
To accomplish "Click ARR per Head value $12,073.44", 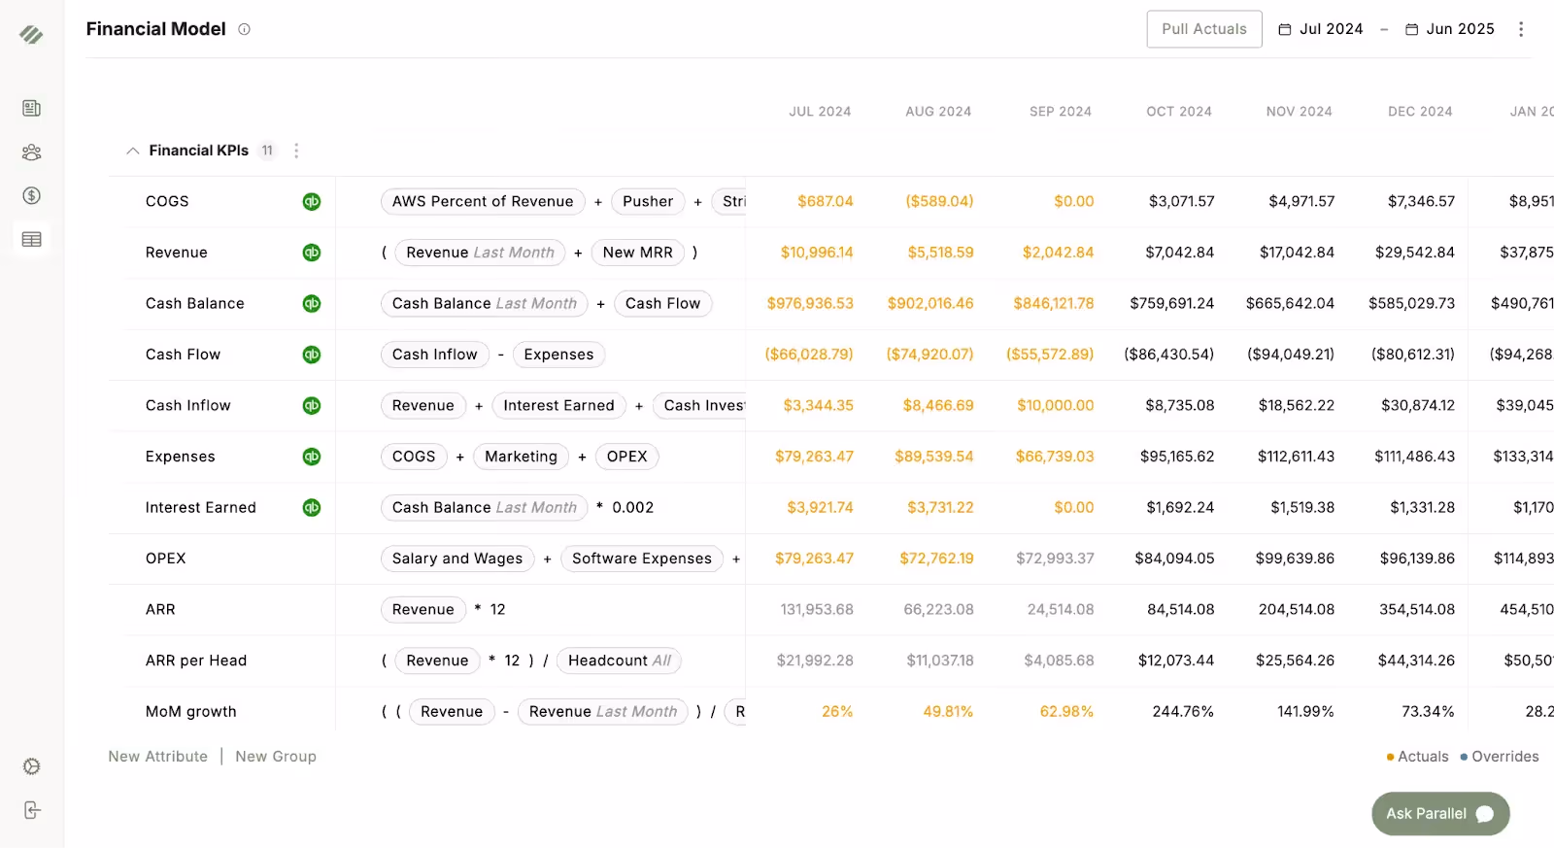I will tap(1176, 661).
